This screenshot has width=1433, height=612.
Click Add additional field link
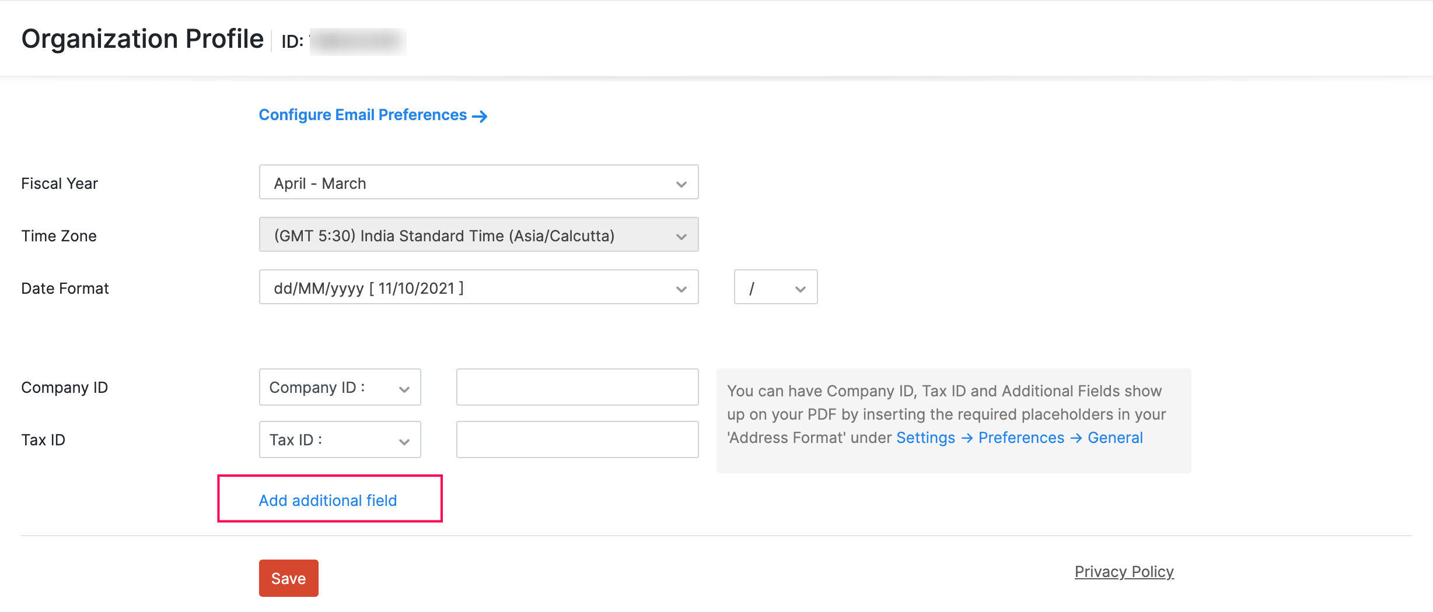[328, 501]
